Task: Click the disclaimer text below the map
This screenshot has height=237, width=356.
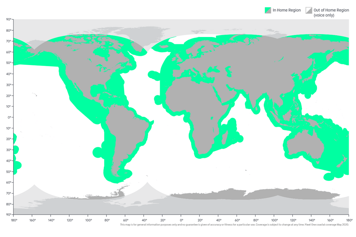Action: click(x=234, y=225)
